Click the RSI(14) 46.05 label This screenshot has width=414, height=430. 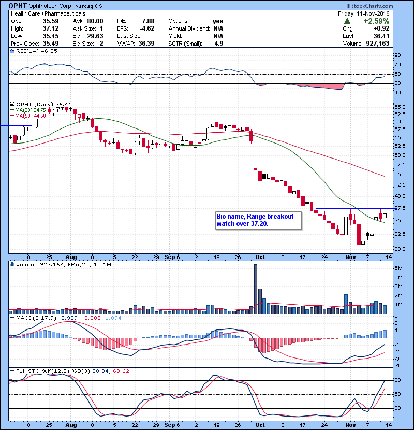point(36,51)
